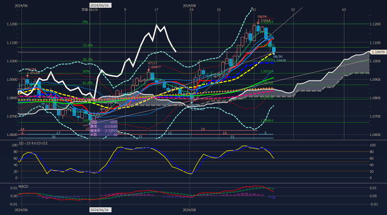The image size is (387, 215).
Task: Click the -0.03689 value in info box
Action: point(111,126)
